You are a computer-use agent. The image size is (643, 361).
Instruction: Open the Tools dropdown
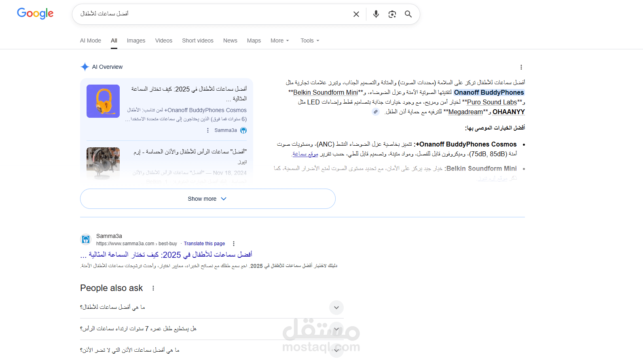[x=310, y=40]
